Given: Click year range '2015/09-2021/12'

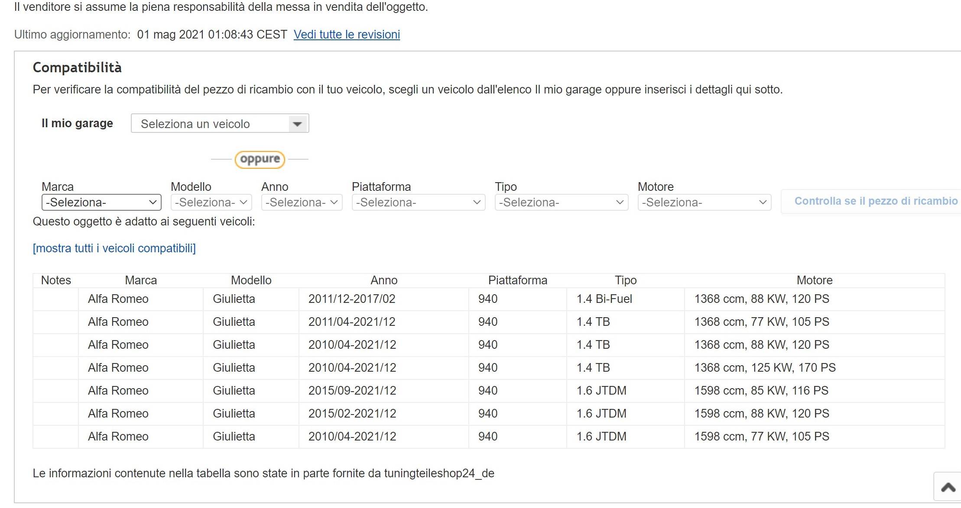Looking at the screenshot, I should click(352, 391).
